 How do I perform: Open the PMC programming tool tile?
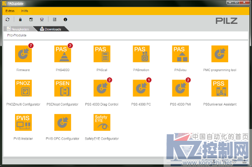[x=220, y=54]
